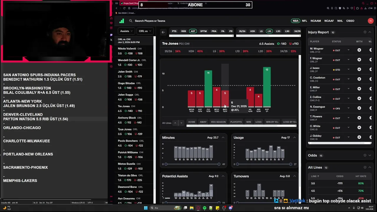This screenshot has width=377, height=212.
Task: Go back using the left arrow button
Action: click(x=163, y=32)
